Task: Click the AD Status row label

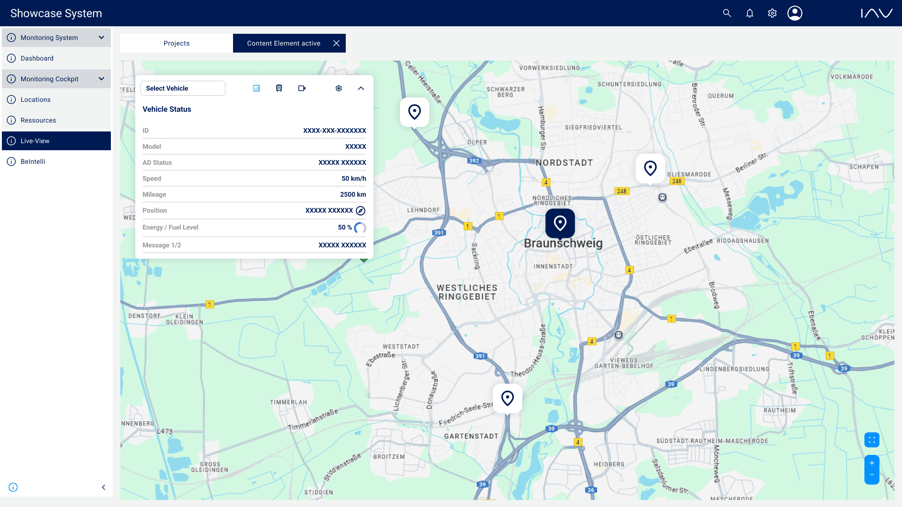Action: tap(157, 162)
